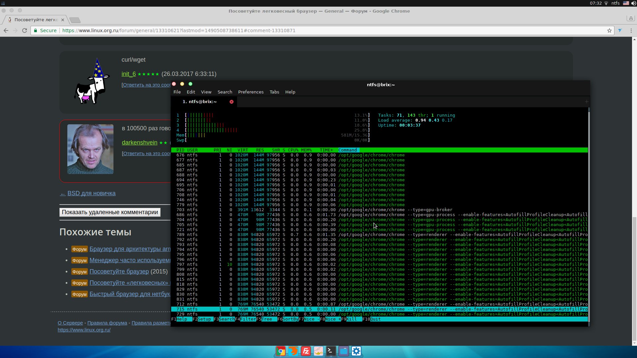This screenshot has width=637, height=358.
Task: Open user profile link darkenshvein
Action: [139, 143]
